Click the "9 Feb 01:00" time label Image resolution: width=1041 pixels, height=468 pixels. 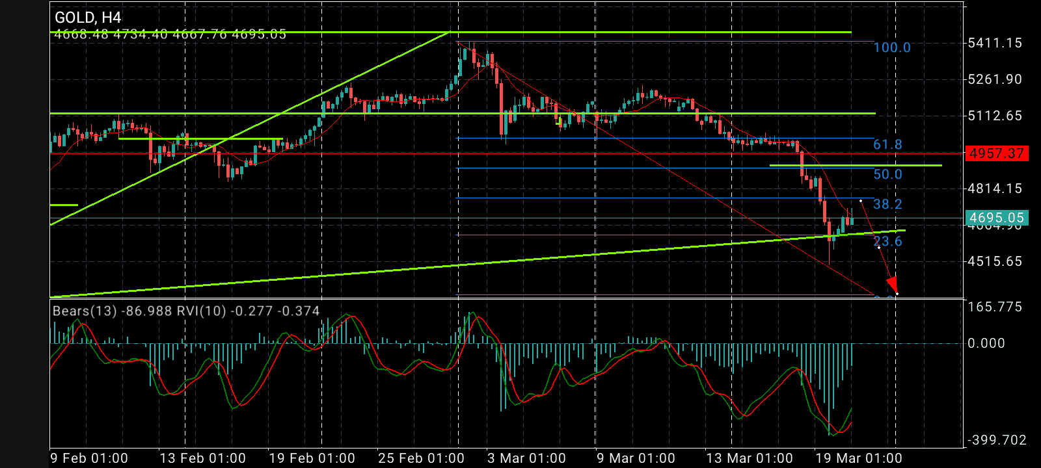[89, 458]
